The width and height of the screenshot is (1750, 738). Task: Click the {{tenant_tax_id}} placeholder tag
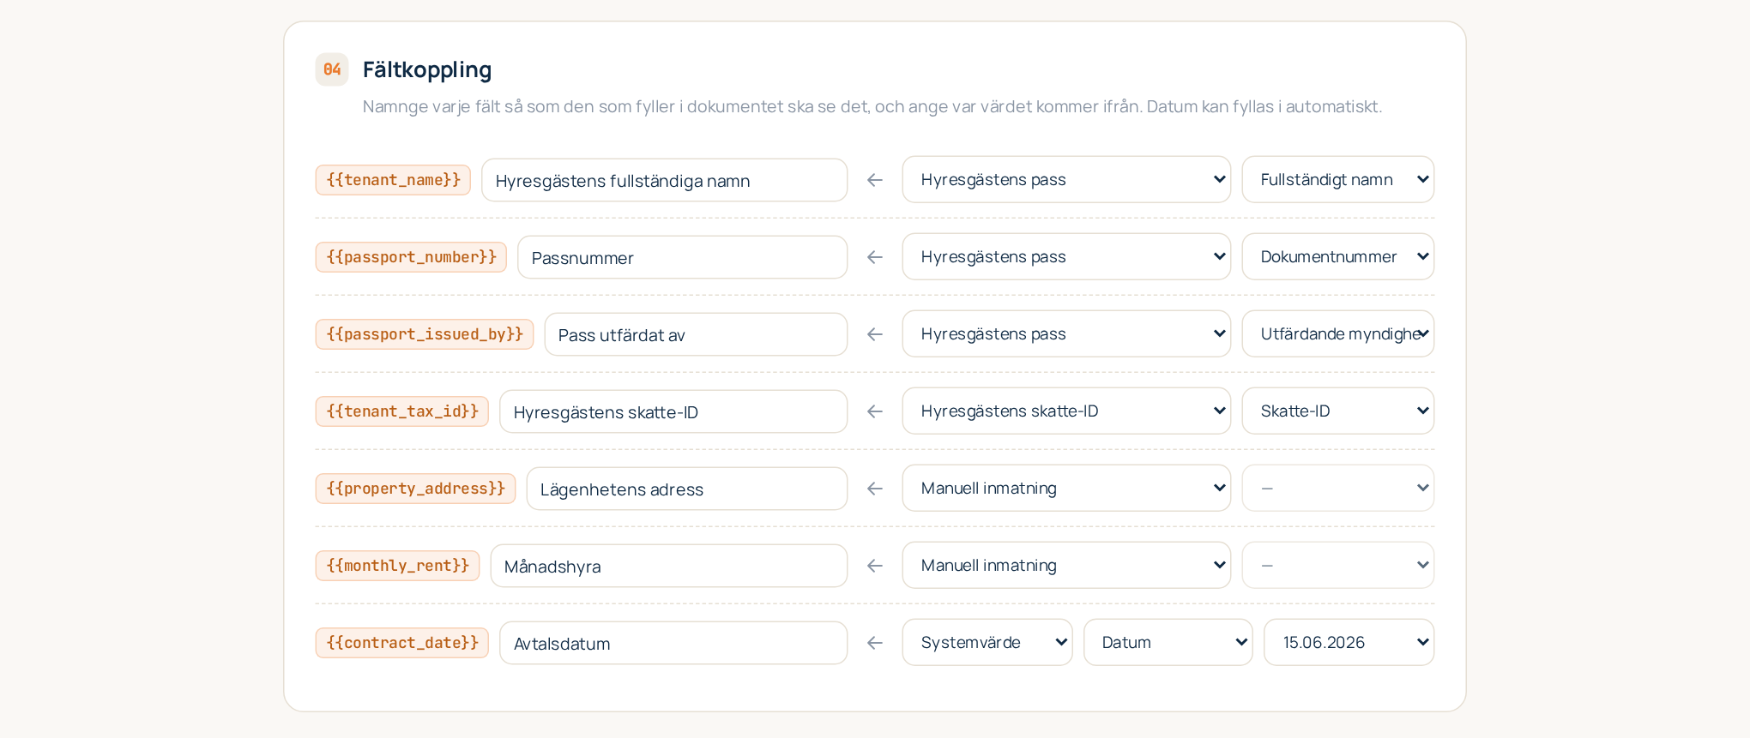402,411
